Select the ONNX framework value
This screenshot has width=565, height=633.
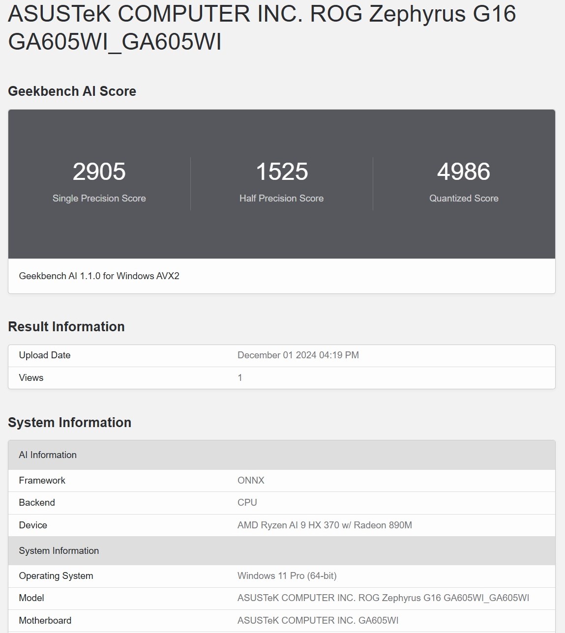[x=251, y=480]
